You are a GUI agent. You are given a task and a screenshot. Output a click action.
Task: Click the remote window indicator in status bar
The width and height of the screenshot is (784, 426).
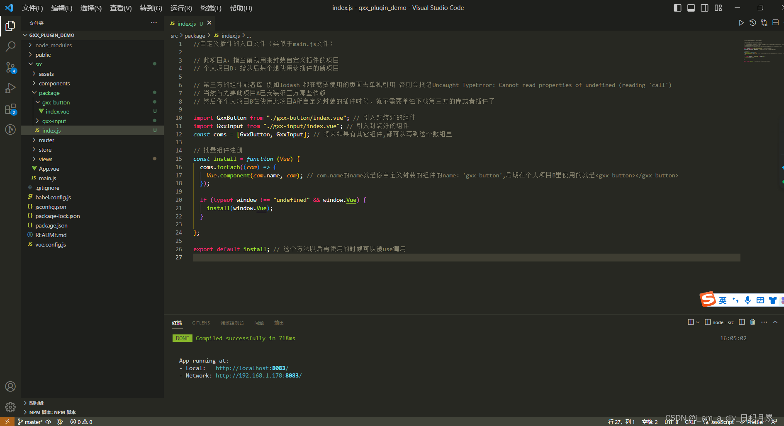click(7, 421)
